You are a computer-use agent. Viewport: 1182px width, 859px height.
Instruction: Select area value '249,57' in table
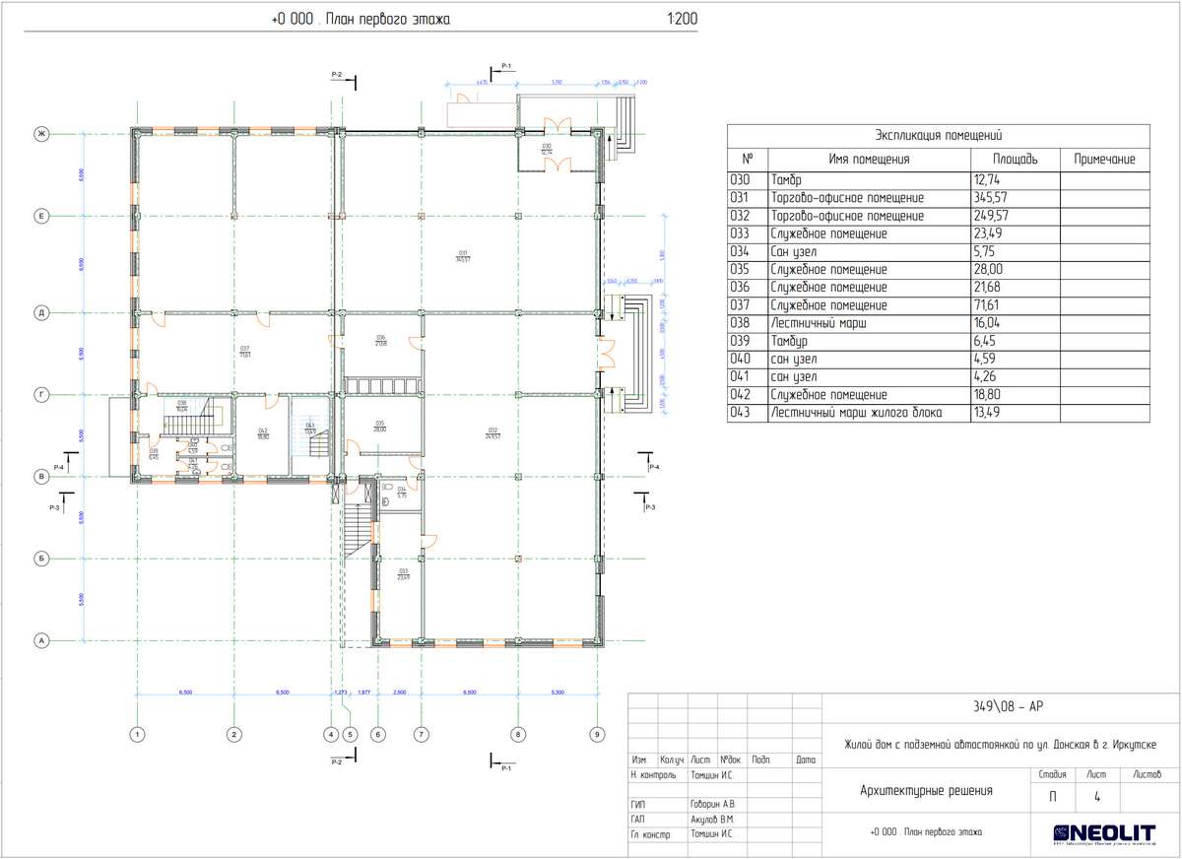coord(990,216)
